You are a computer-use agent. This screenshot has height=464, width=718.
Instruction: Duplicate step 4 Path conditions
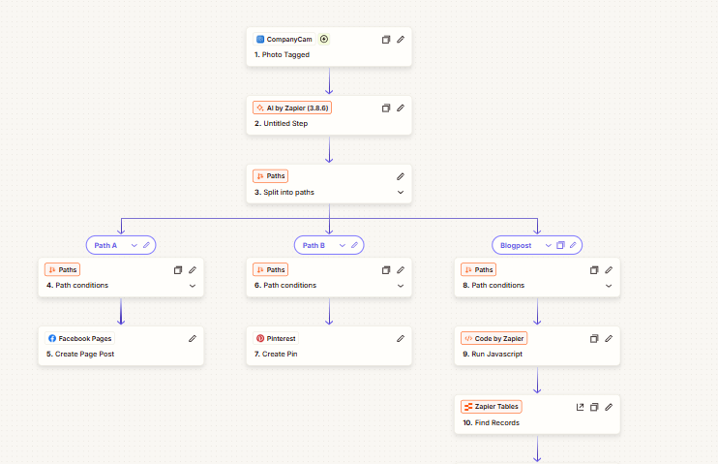pyautogui.click(x=178, y=270)
